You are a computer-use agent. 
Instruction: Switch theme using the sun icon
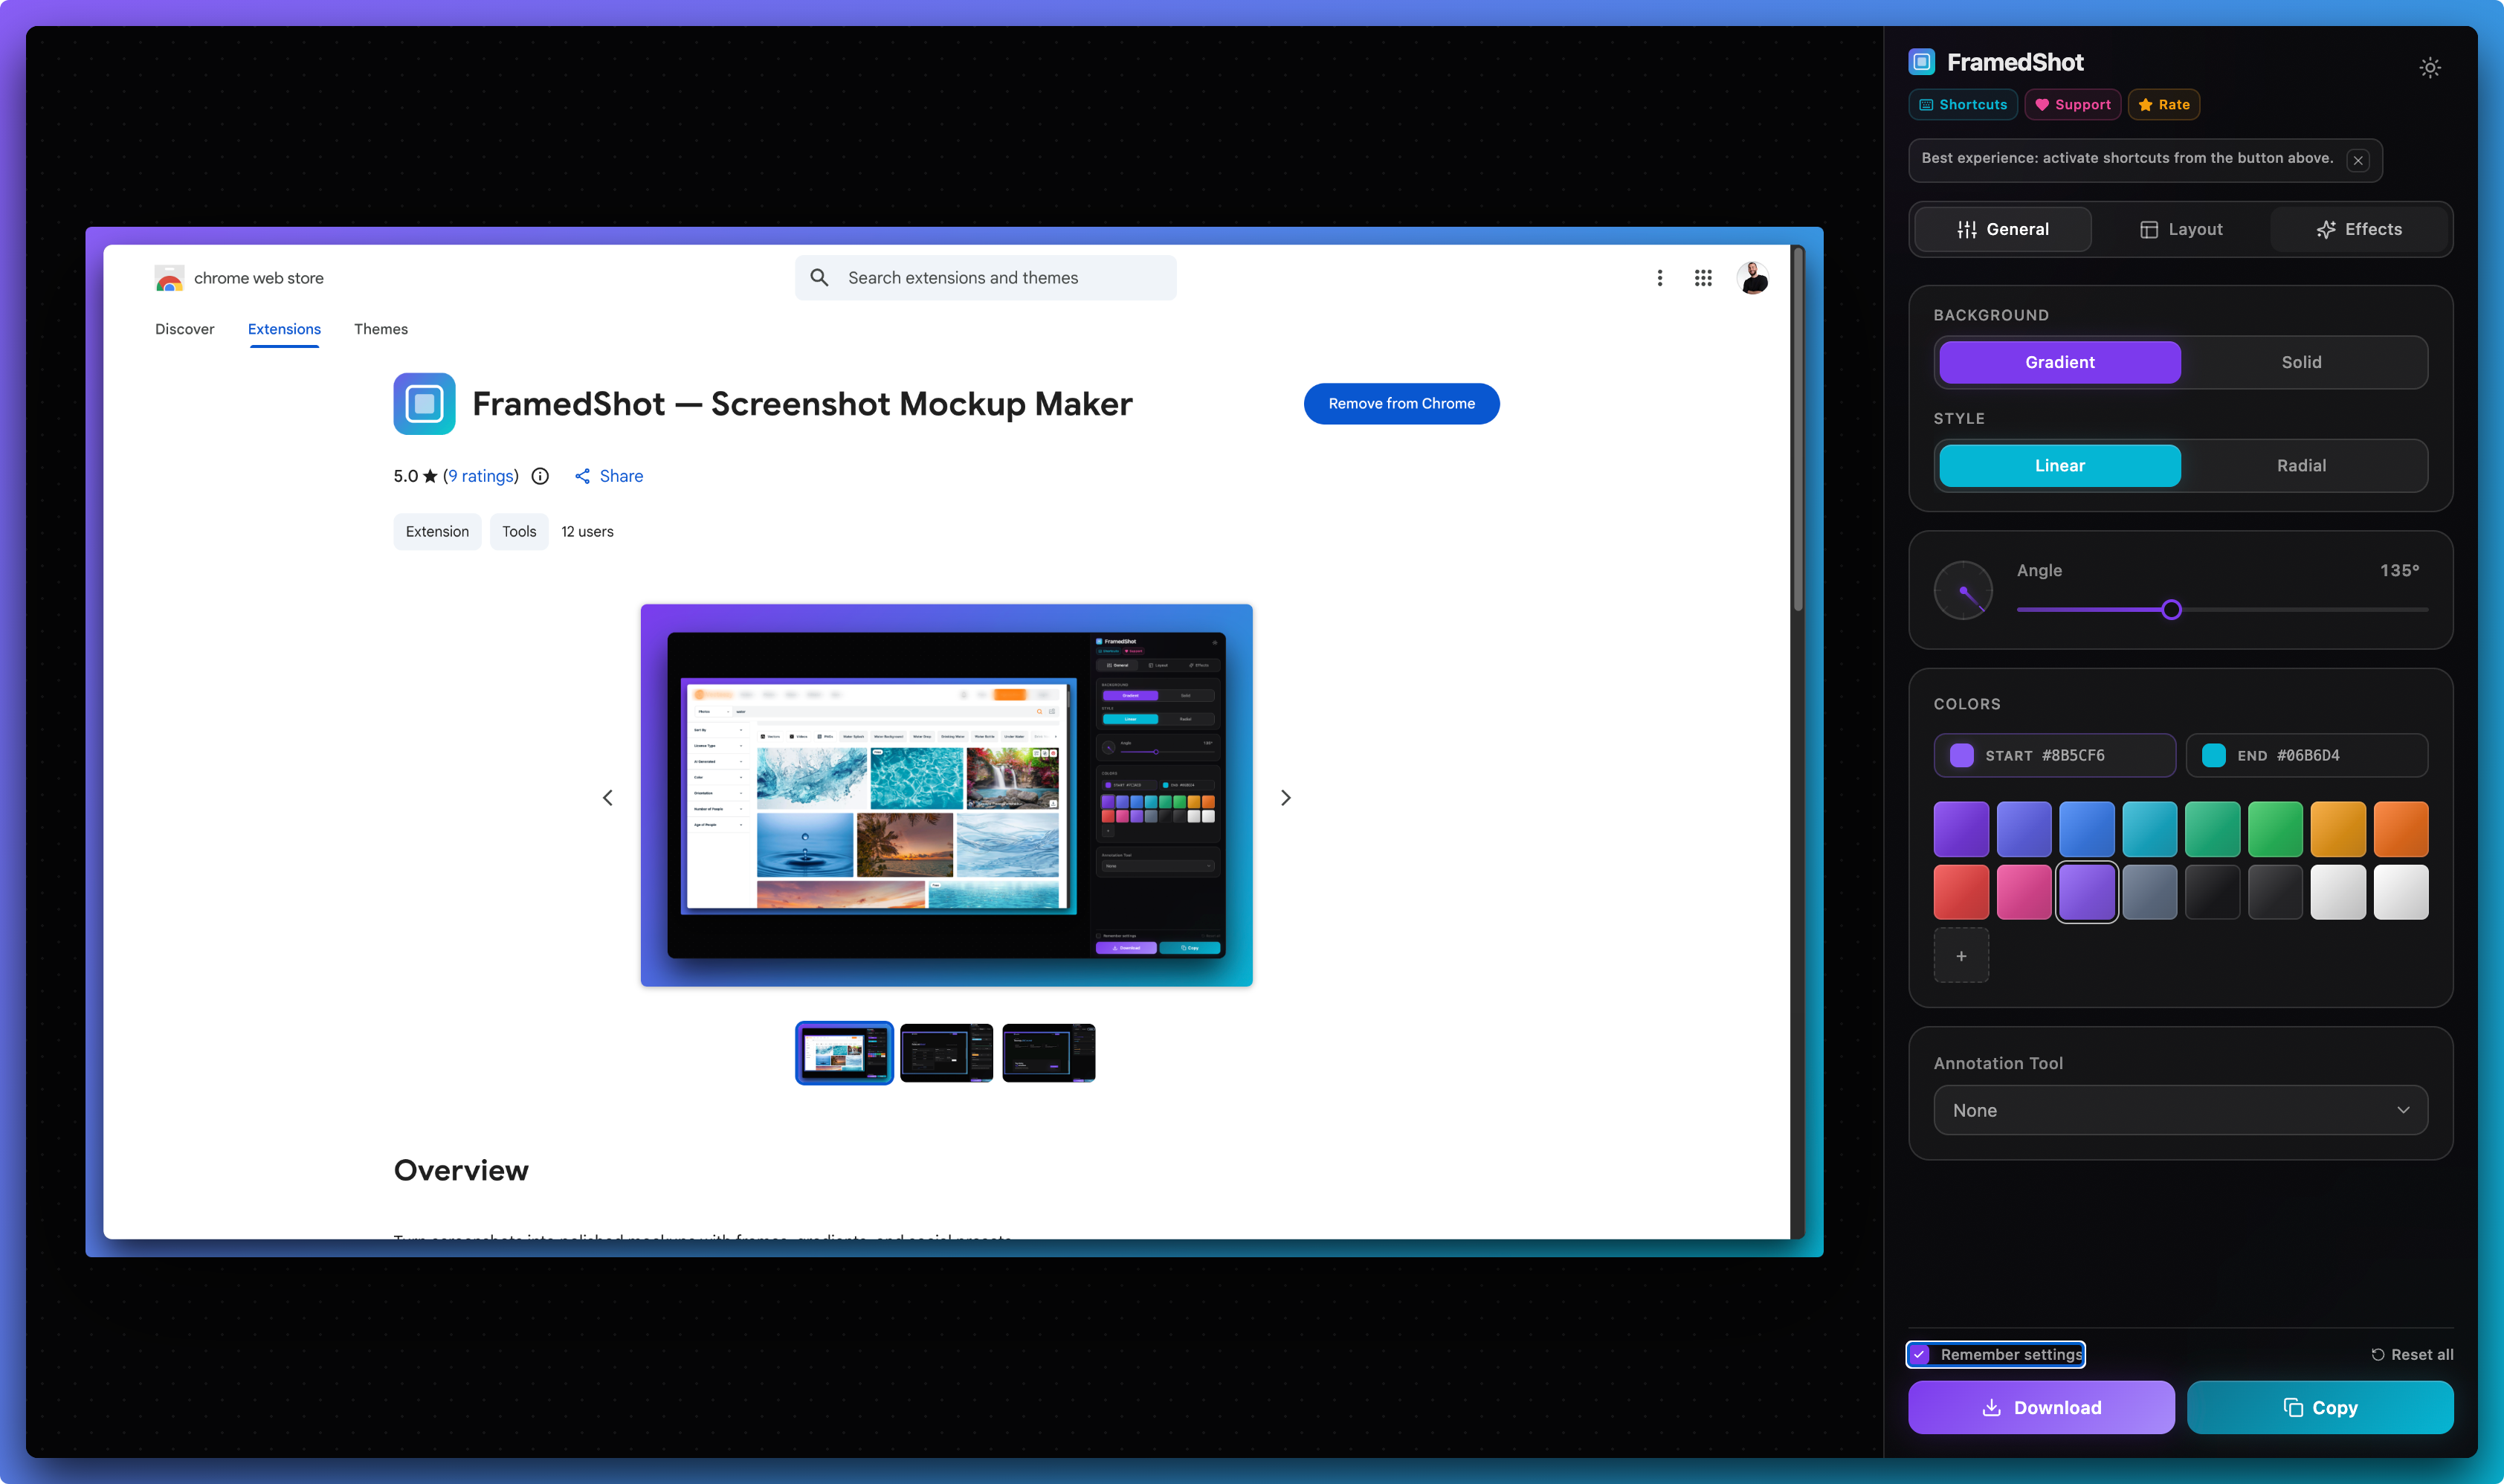2431,67
